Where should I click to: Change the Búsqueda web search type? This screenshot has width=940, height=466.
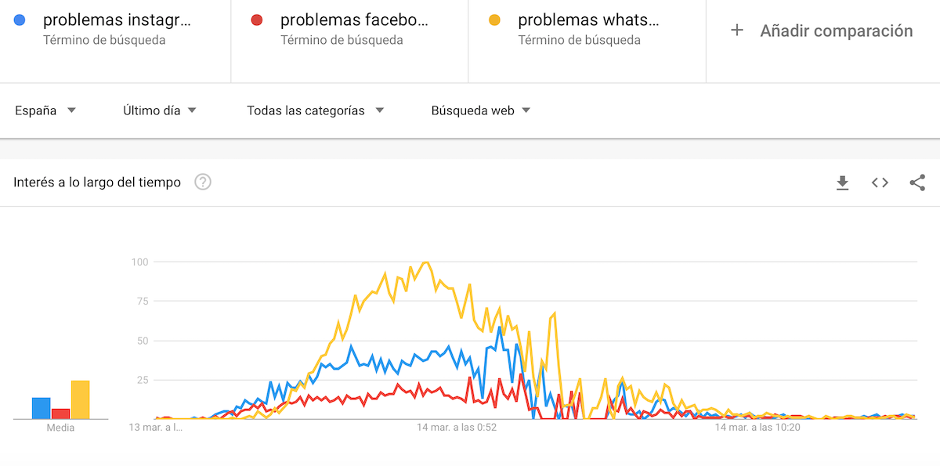[481, 110]
